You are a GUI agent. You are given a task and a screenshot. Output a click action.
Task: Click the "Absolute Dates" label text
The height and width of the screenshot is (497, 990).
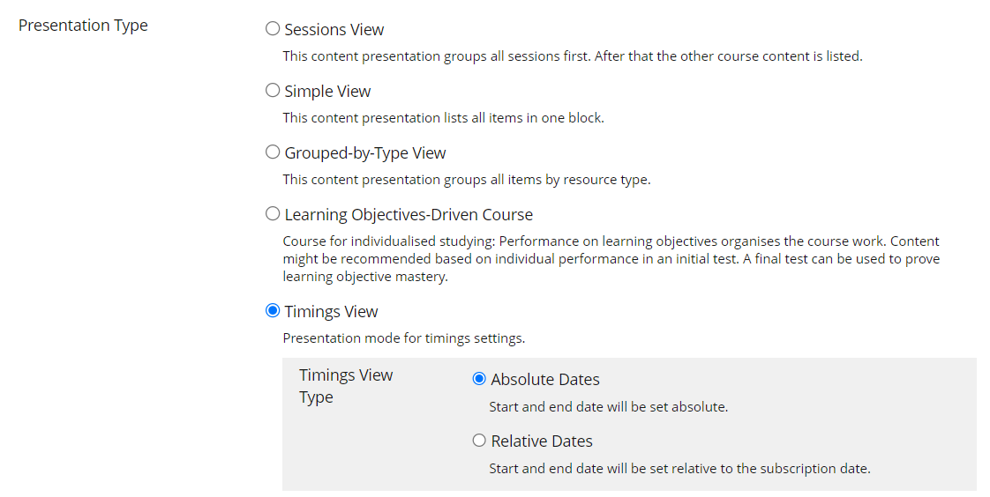click(x=544, y=380)
